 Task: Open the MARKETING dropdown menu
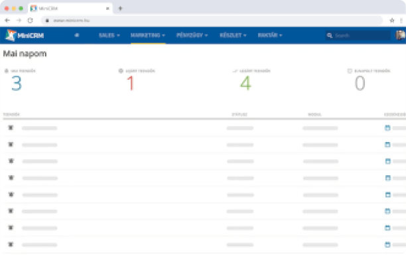point(147,35)
